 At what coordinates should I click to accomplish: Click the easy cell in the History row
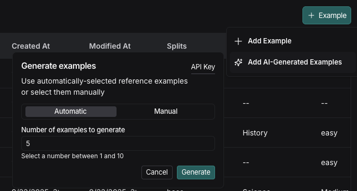(x=329, y=133)
